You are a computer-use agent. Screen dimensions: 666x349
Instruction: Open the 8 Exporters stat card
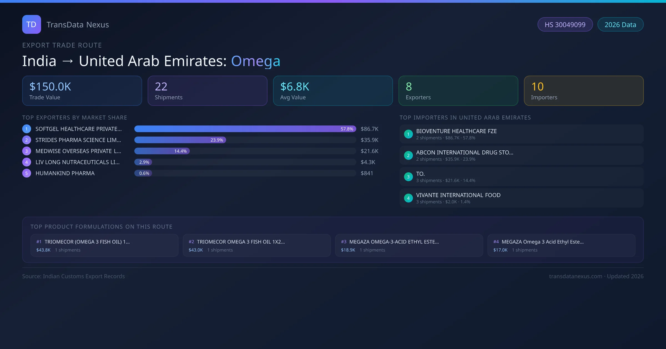458,91
